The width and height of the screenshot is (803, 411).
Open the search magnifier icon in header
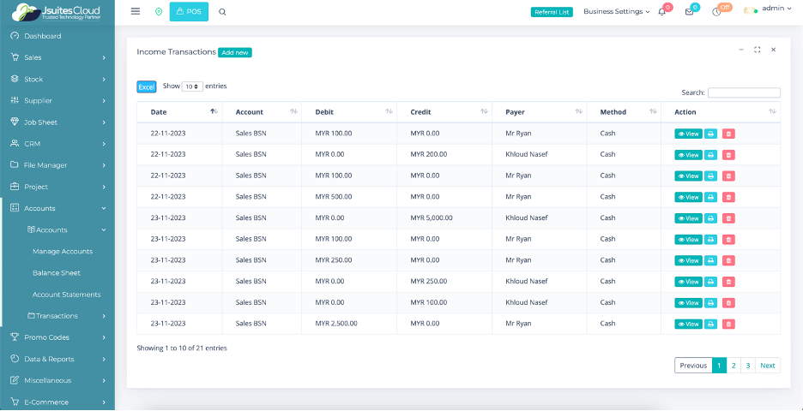point(222,12)
